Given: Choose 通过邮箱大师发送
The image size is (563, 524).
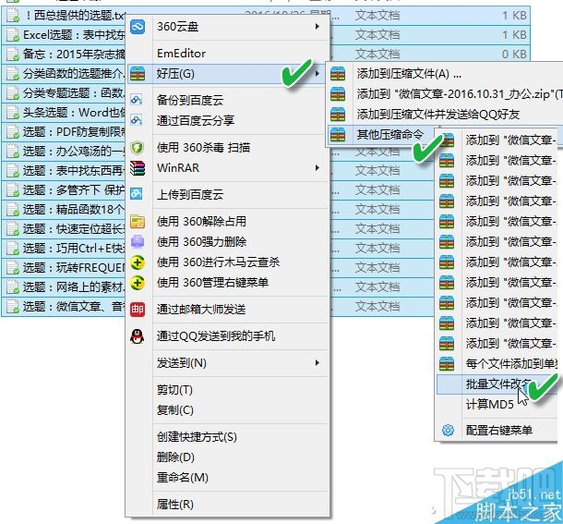Looking at the screenshot, I should 201,310.
